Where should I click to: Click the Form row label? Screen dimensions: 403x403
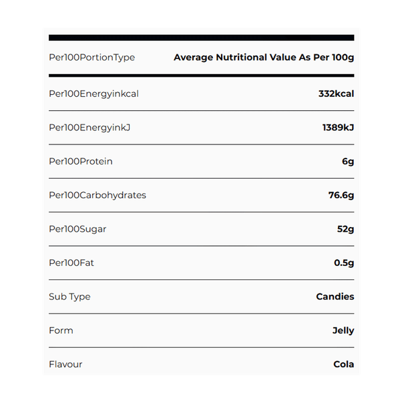click(x=61, y=330)
